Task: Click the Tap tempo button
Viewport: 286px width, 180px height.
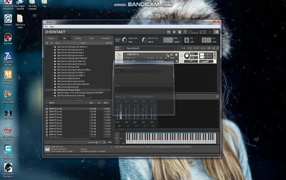Action: (170, 40)
